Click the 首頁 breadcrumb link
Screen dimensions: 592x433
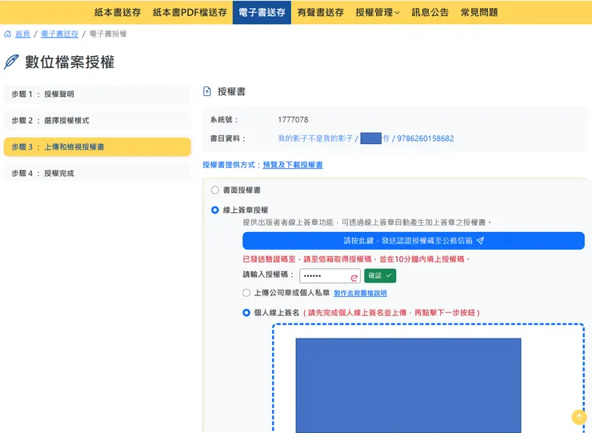(x=22, y=34)
